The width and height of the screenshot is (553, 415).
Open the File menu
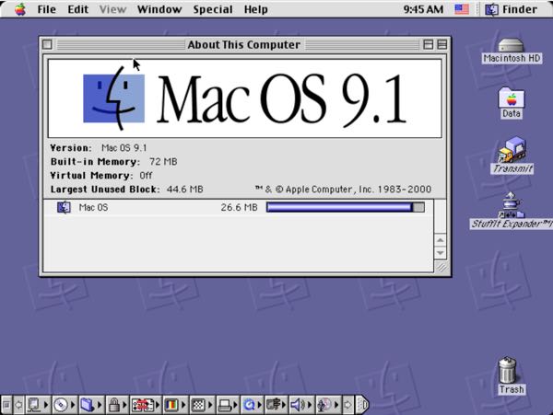(47, 9)
